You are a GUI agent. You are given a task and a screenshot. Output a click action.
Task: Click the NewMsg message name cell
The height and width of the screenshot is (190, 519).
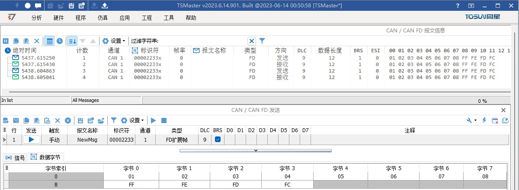(x=87, y=139)
